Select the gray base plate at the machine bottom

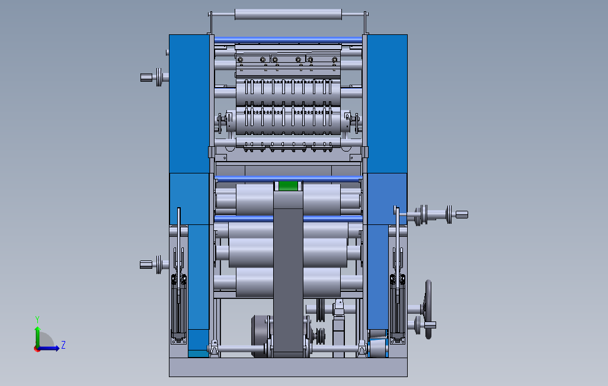click(x=288, y=367)
